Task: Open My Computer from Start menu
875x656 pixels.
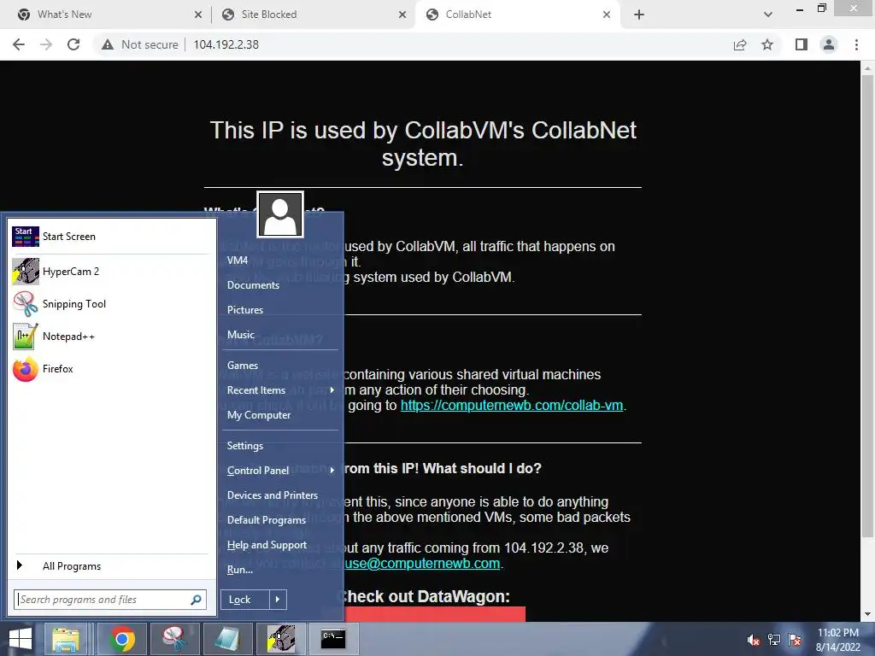Action: [x=259, y=415]
